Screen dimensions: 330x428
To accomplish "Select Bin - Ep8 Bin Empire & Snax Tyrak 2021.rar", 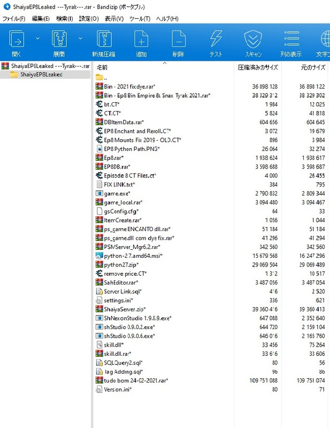I will pos(157,95).
